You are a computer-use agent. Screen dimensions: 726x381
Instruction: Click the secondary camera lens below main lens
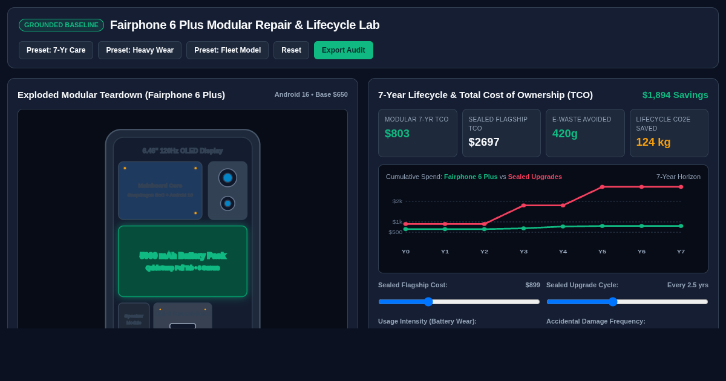click(227, 203)
